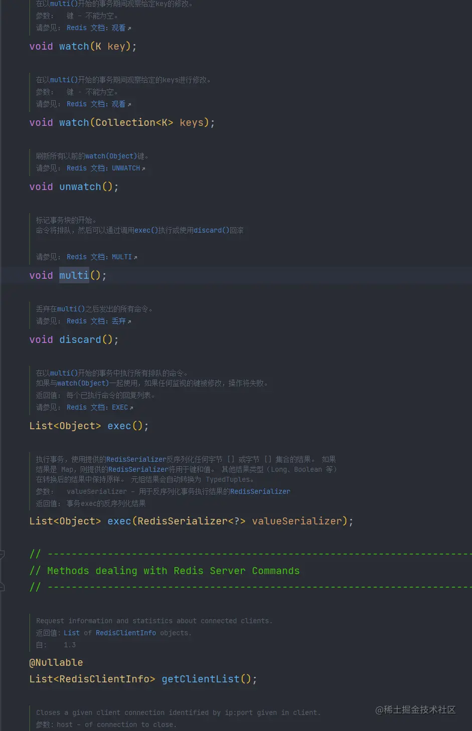The image size is (472, 731).
Task: Toggle fold marker beside the last dashed comment line
Action: (x=2, y=587)
